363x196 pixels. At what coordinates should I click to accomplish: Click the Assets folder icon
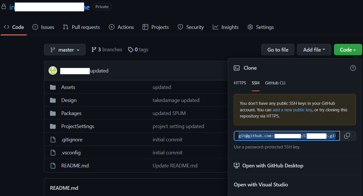53,87
